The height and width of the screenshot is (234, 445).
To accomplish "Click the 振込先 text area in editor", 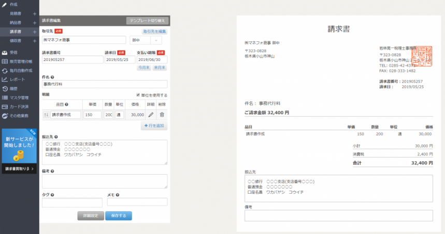I will [x=105, y=152].
